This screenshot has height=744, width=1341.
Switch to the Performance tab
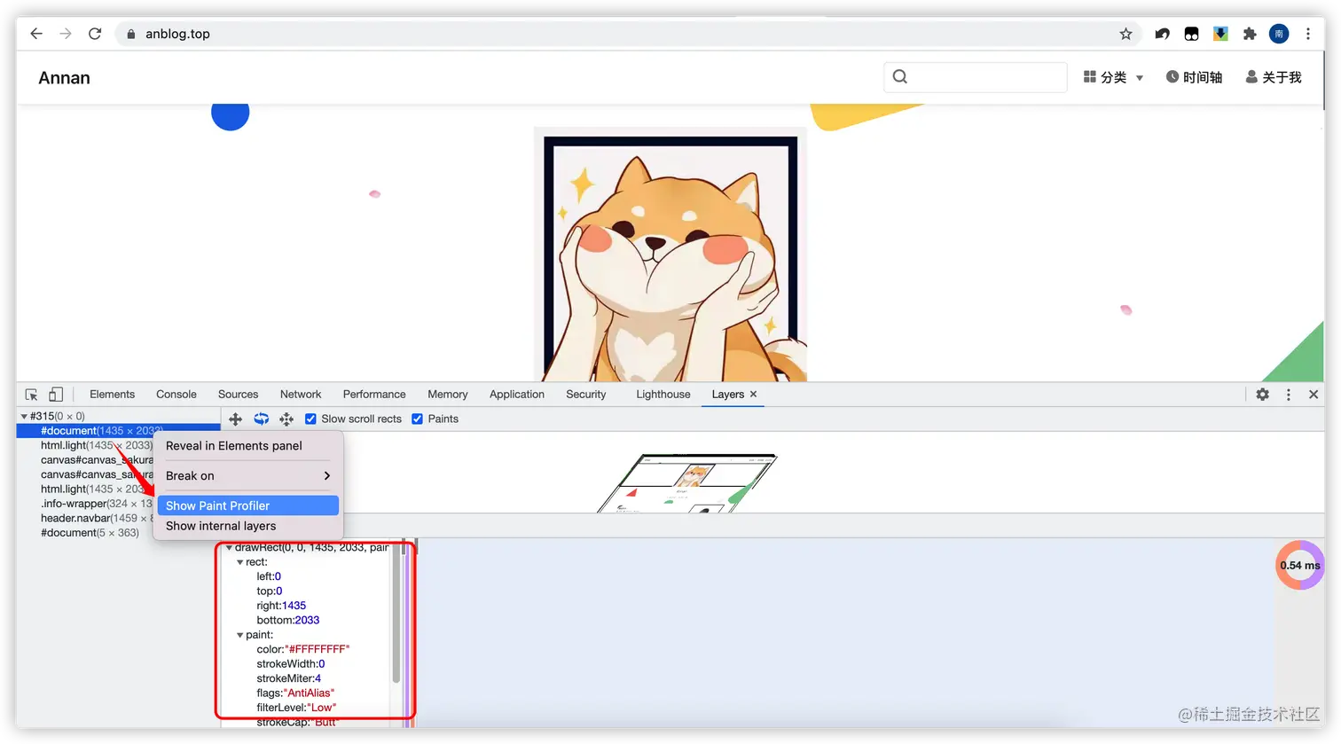[x=374, y=395]
